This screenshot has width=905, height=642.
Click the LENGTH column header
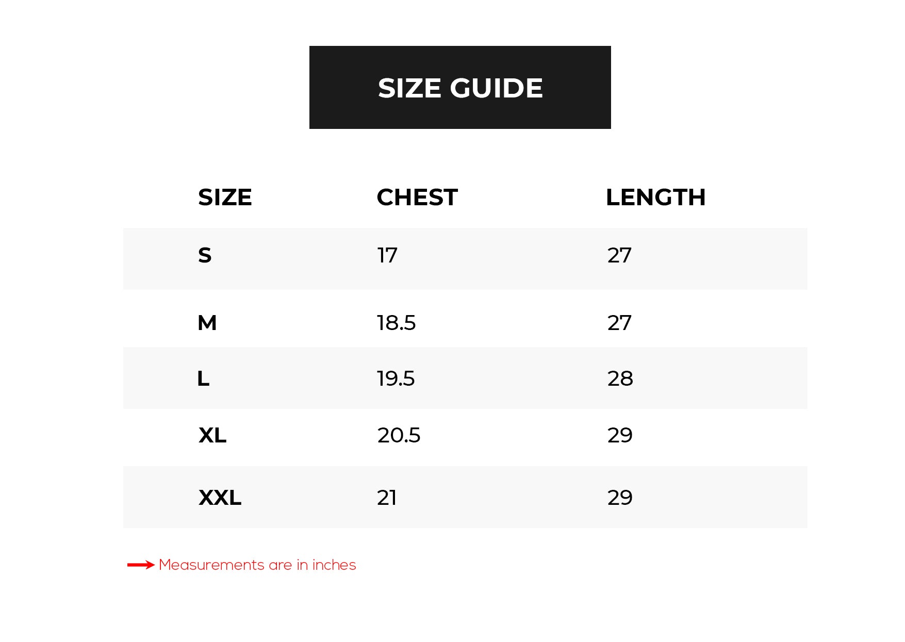click(x=655, y=197)
